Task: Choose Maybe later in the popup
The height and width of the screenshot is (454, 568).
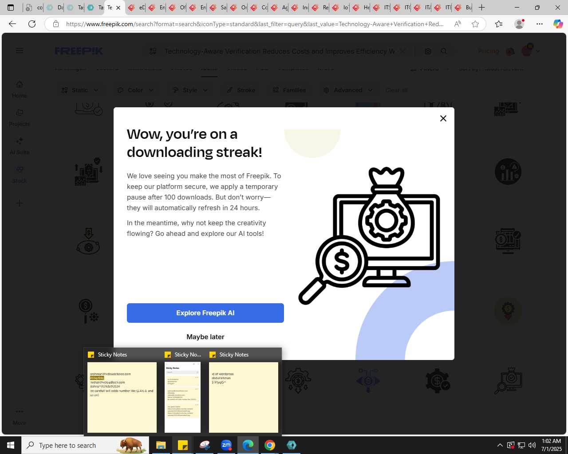Action: click(x=205, y=337)
